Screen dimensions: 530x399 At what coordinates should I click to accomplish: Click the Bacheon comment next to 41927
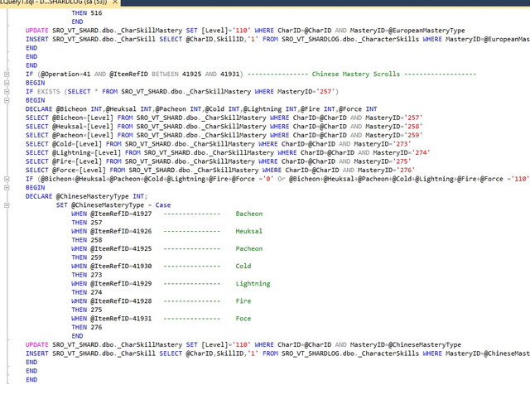pyautogui.click(x=248, y=214)
